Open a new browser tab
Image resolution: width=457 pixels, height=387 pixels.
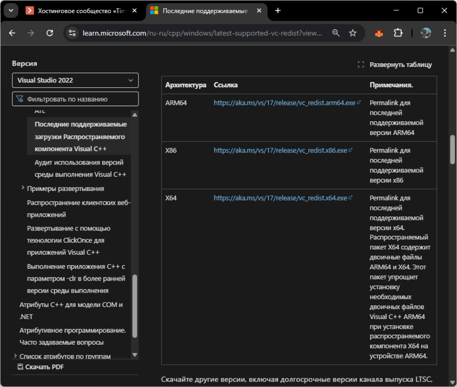click(x=278, y=10)
